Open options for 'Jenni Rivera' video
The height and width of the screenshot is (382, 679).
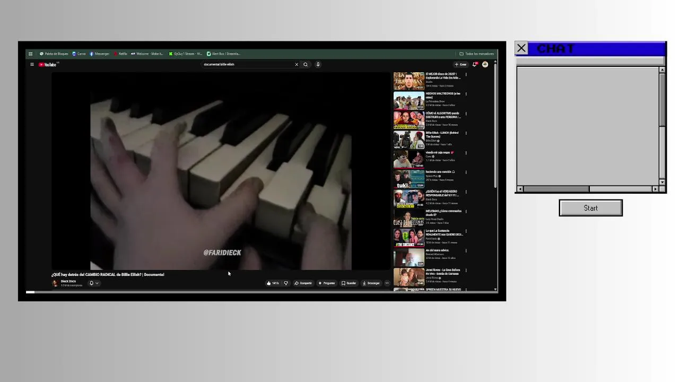point(466,270)
